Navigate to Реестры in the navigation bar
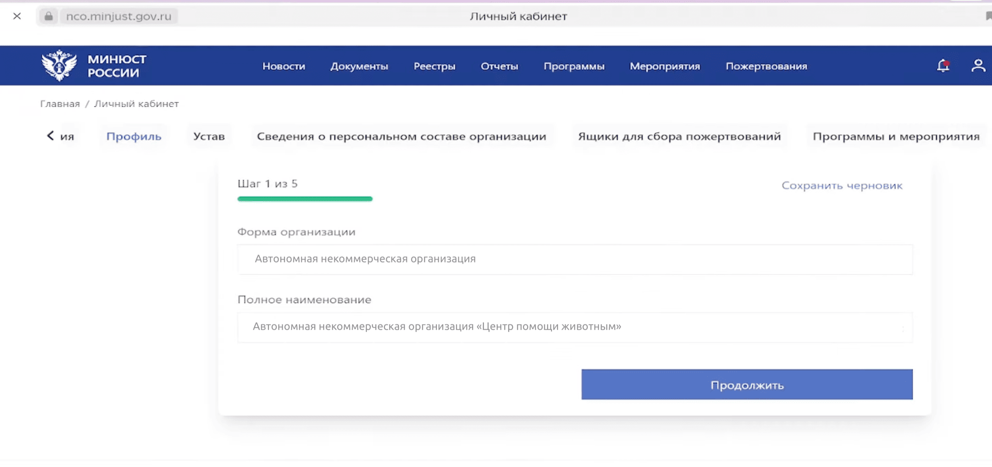 pos(434,66)
